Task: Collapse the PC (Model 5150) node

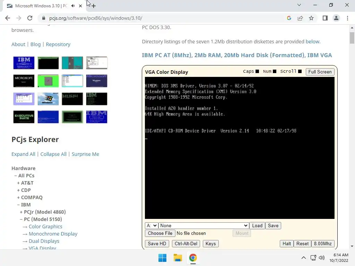Action: (41, 219)
